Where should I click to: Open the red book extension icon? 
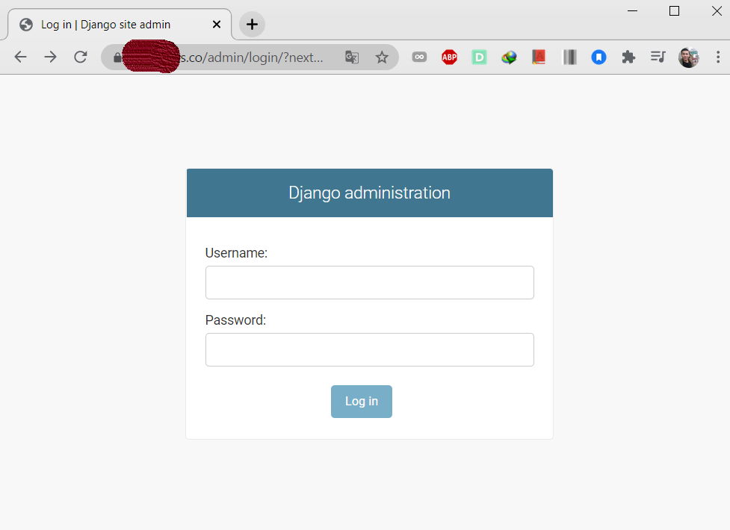click(539, 57)
